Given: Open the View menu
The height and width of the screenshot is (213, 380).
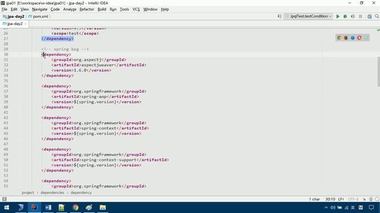Looking at the screenshot, I should [24, 9].
